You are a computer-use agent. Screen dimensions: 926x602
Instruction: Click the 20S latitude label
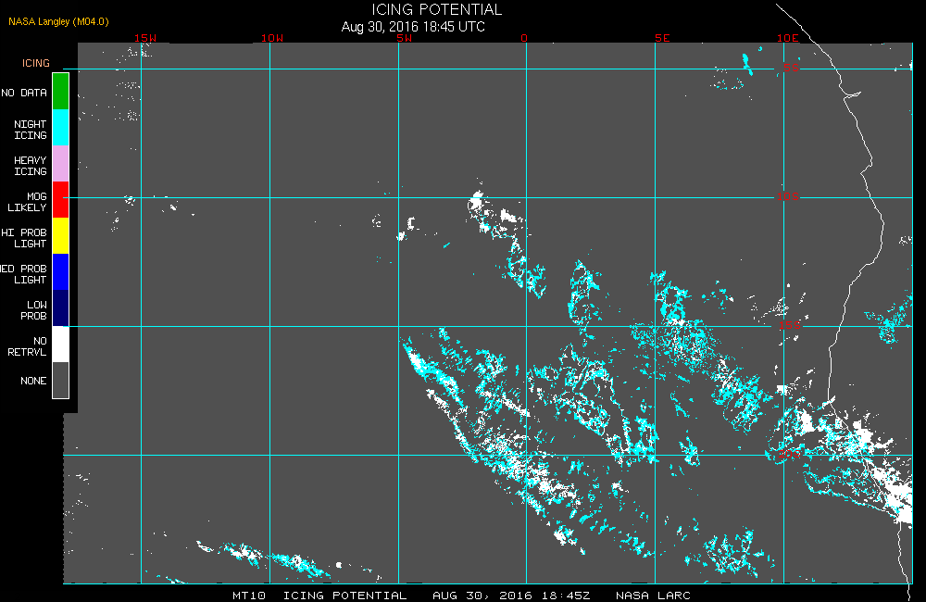[789, 455]
